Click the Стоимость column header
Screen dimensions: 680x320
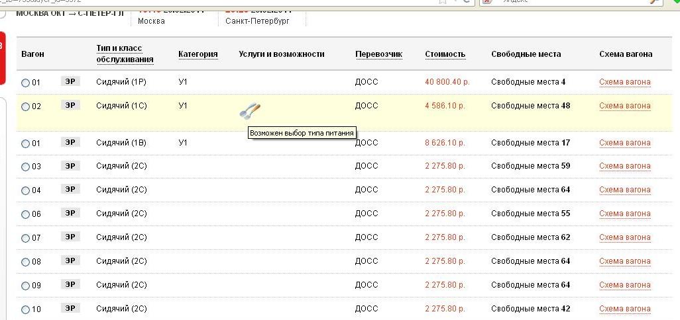(445, 54)
